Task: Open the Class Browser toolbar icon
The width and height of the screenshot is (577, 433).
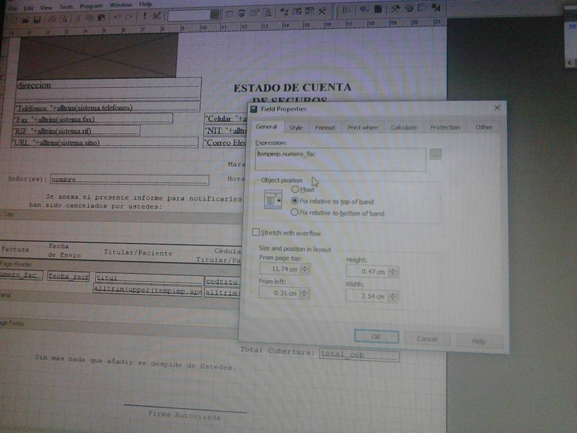Action: click(x=284, y=12)
